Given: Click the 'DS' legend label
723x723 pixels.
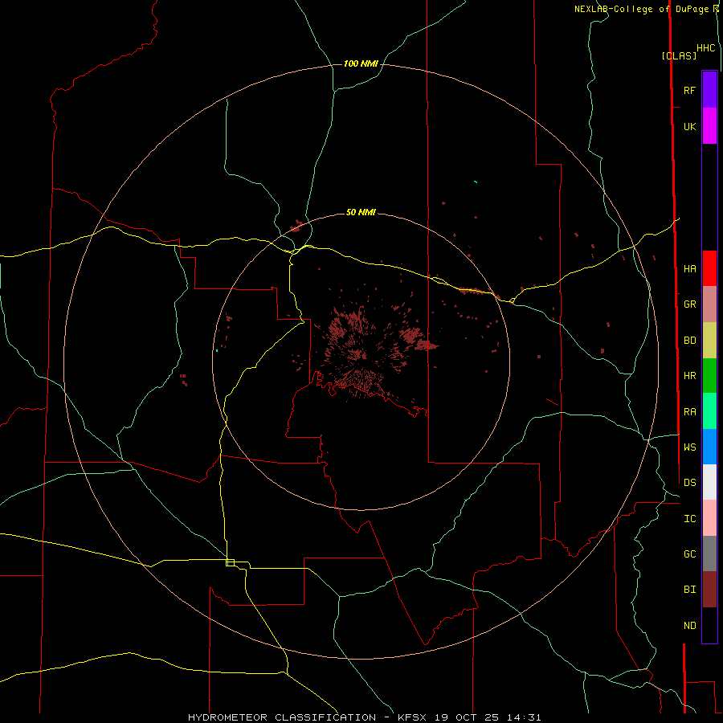Looking at the screenshot, I should 690,483.
